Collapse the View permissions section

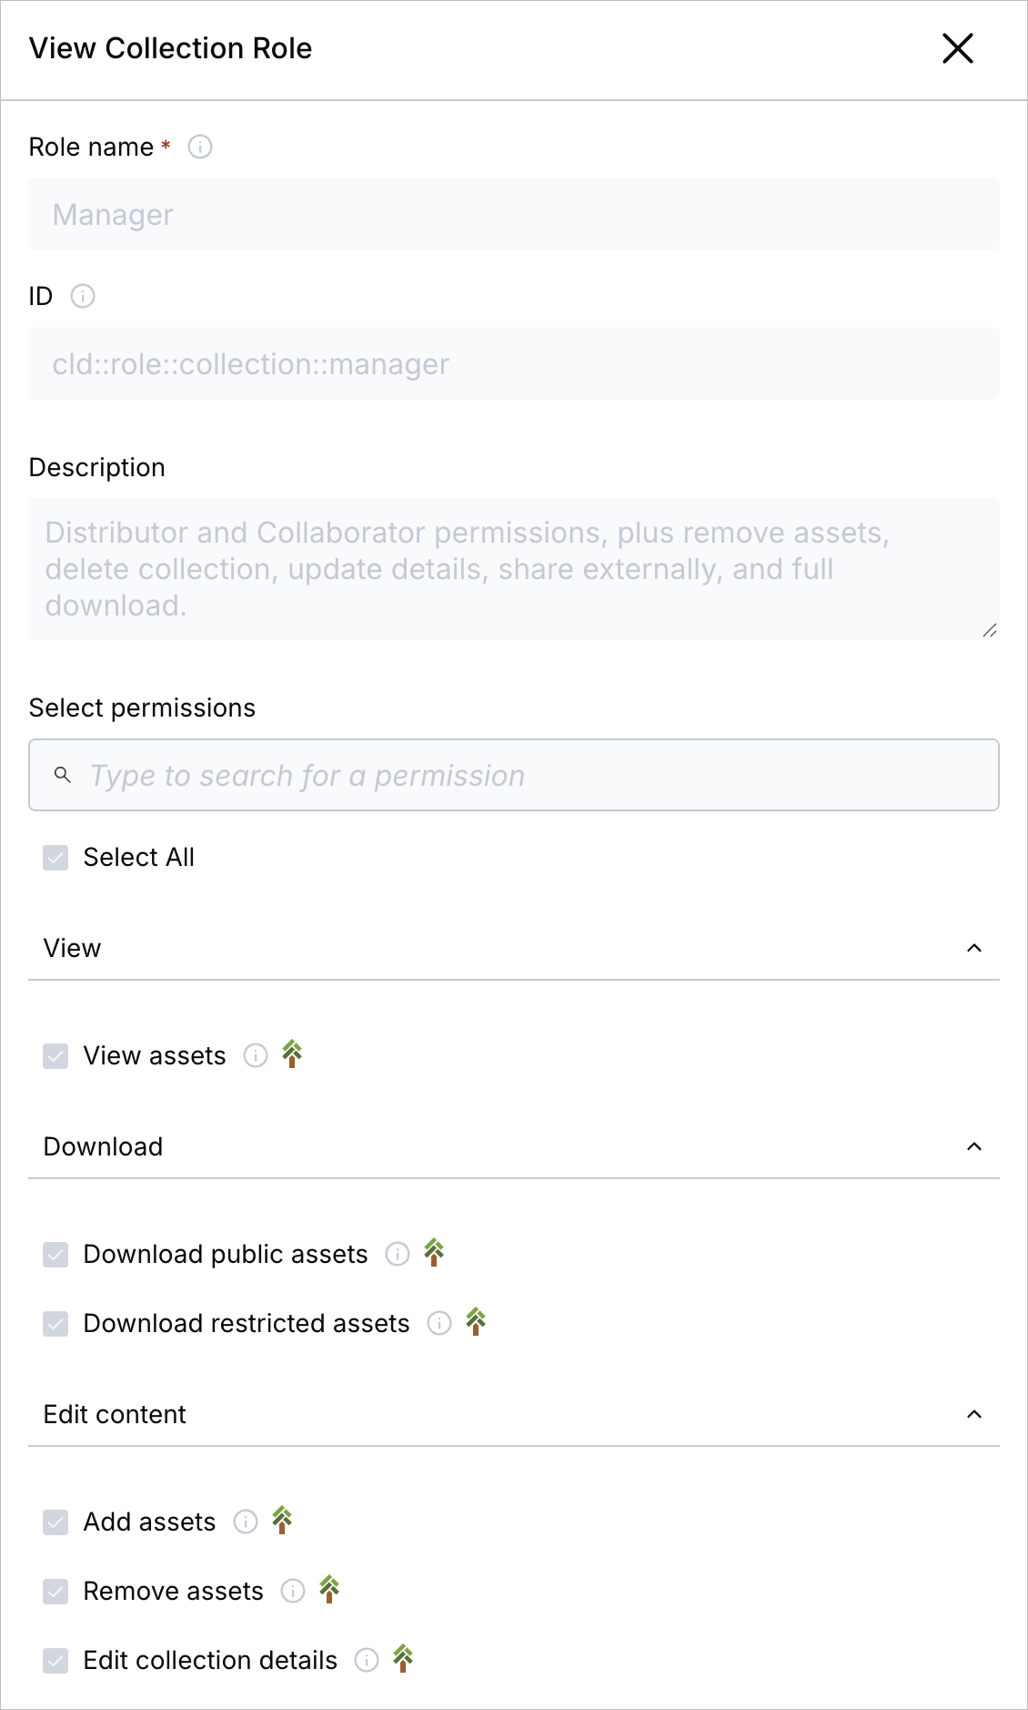tap(973, 949)
